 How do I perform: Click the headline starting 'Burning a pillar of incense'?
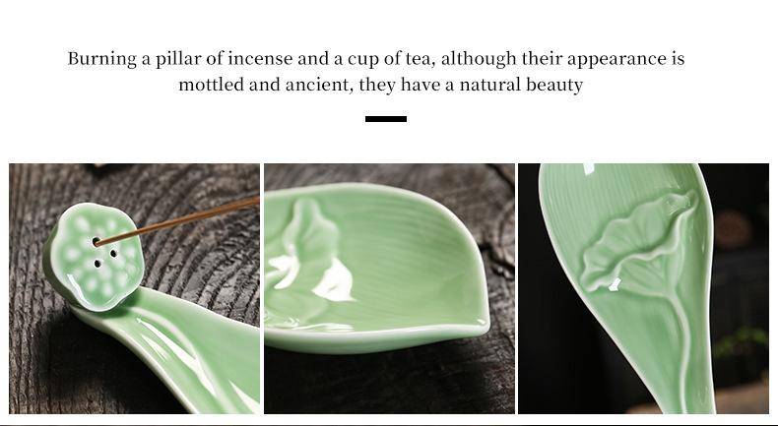[376, 58]
